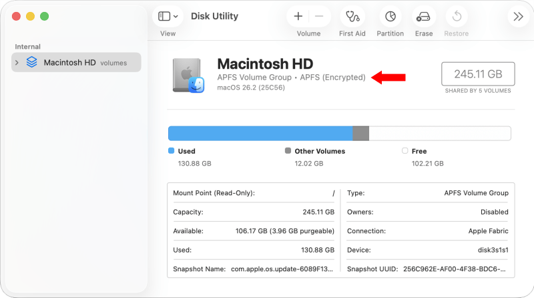Click the Erase disk icon

pyautogui.click(x=424, y=16)
